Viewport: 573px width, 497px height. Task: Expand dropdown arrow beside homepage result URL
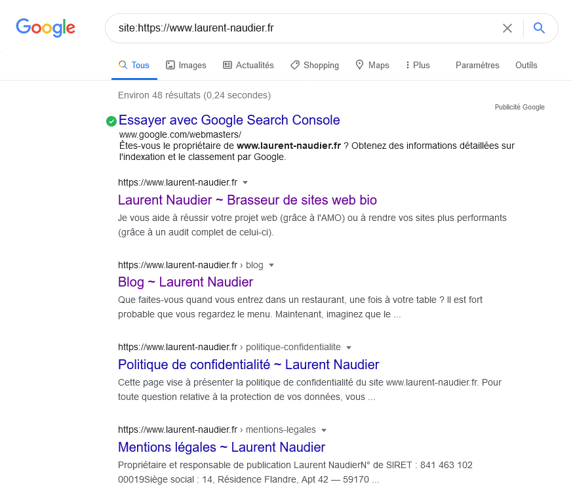(x=245, y=183)
